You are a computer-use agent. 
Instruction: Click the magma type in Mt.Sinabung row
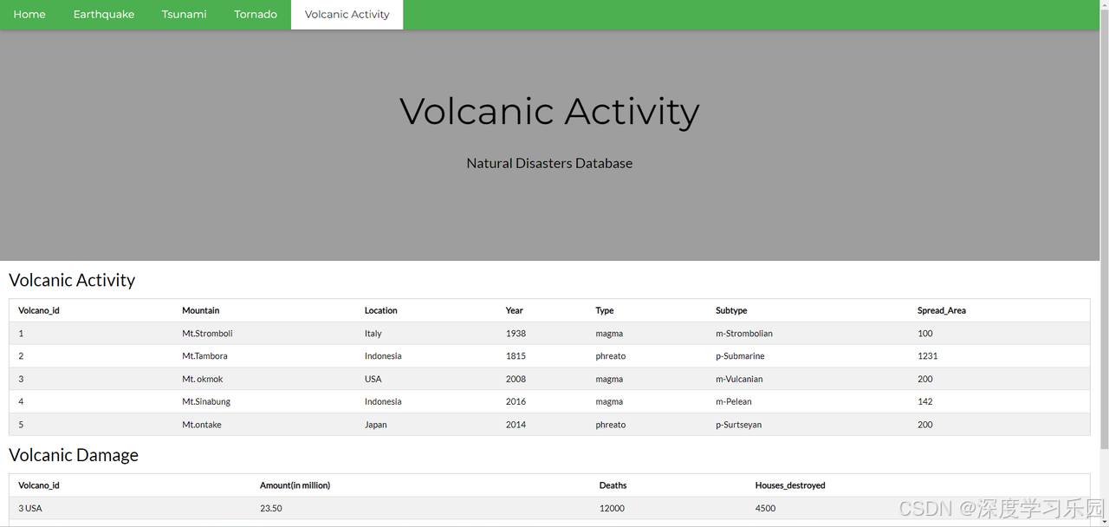click(x=609, y=402)
